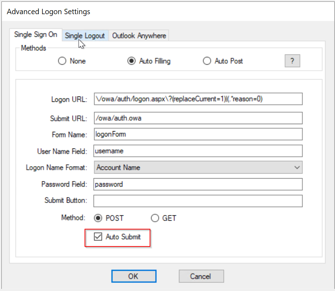Image resolution: width=335 pixels, height=291 pixels.
Task: Open the Outlook Anywhere tab
Action: [139, 36]
